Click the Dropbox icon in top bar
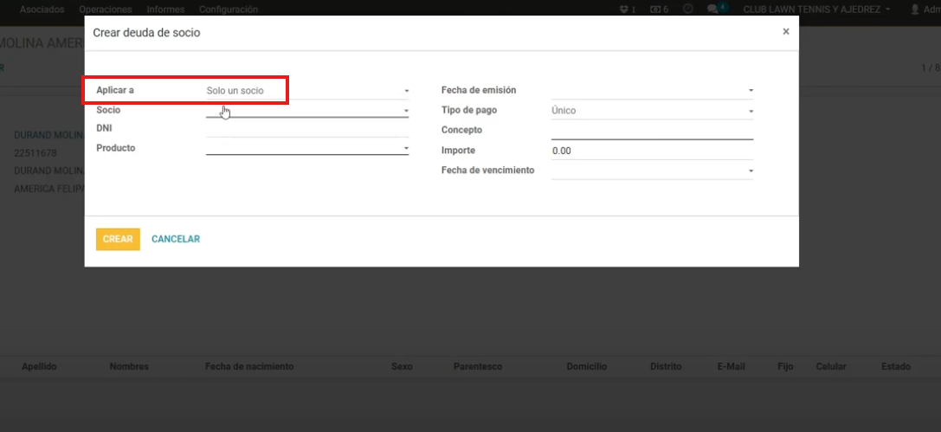Screen dimensions: 941x432 pos(624,10)
